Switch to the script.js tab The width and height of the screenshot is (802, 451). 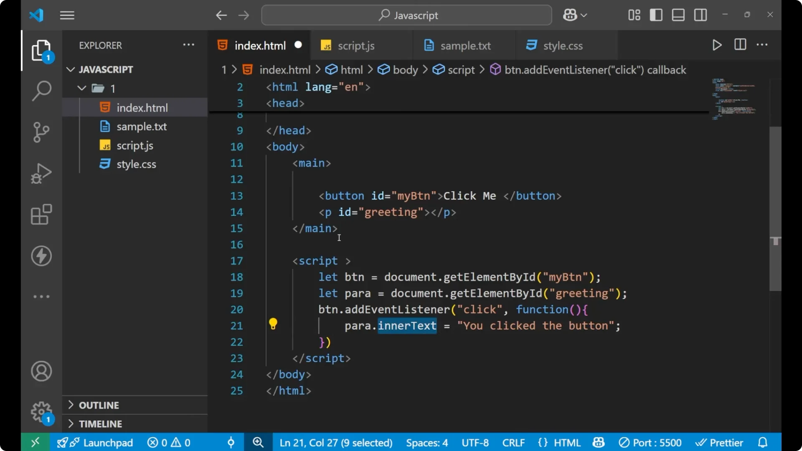click(356, 46)
